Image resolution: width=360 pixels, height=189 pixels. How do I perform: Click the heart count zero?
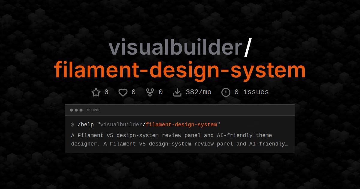tap(133, 92)
